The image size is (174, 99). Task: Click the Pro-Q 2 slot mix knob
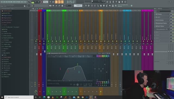pyautogui.click(x=171, y=17)
